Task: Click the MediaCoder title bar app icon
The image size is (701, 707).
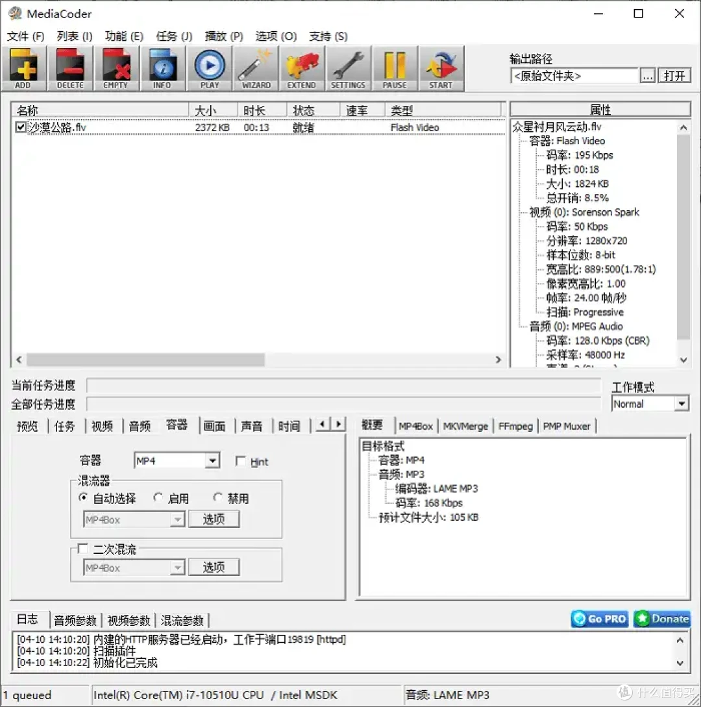Action: point(15,14)
